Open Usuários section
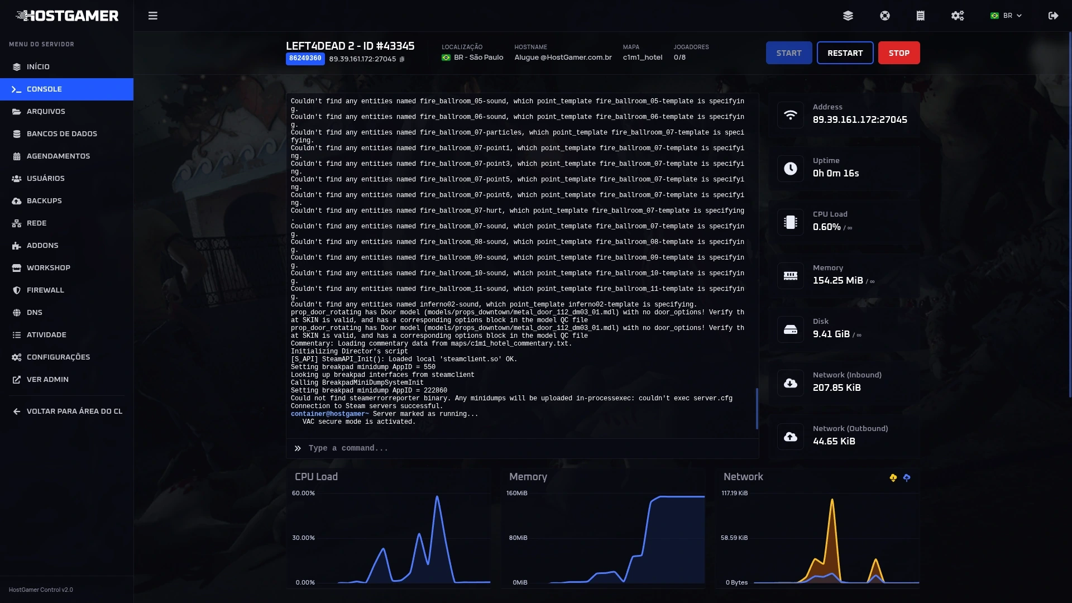 tap(66, 179)
